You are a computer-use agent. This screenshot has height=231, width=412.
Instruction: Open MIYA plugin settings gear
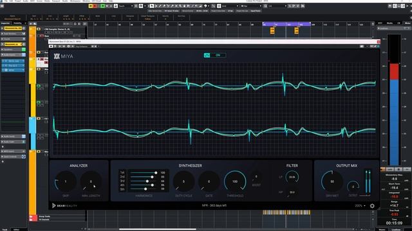pos(372,206)
